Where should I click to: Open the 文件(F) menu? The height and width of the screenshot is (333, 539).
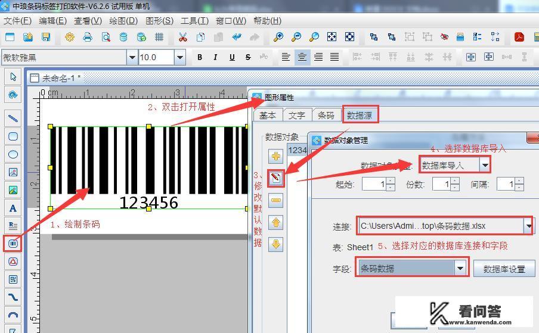point(17,21)
